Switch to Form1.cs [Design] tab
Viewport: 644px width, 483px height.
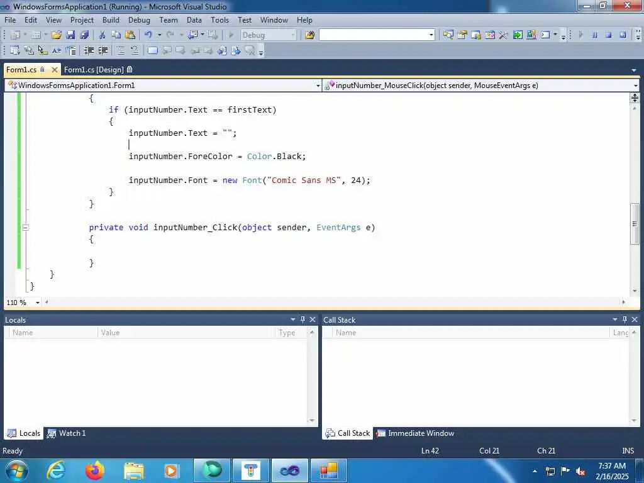(97, 69)
